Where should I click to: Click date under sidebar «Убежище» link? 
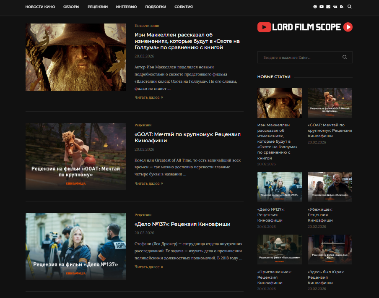coord(317,227)
